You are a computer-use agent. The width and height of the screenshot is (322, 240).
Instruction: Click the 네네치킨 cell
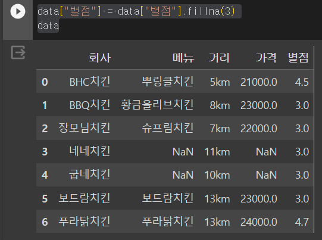click(x=90, y=151)
